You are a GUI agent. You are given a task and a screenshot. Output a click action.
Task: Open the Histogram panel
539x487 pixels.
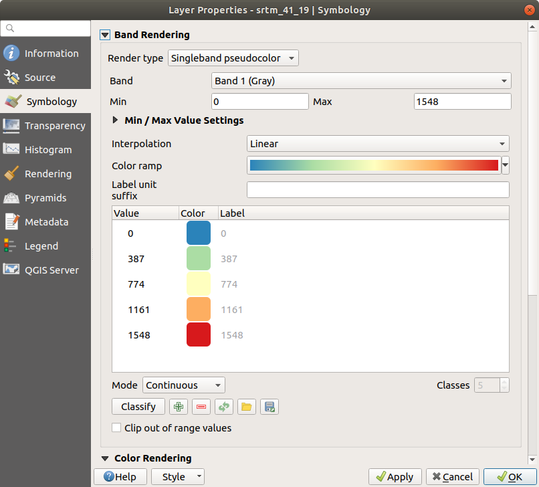45,149
